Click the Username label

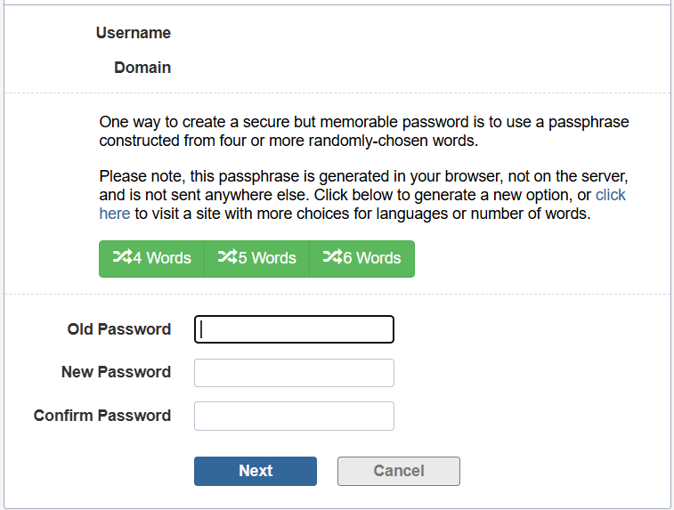(x=133, y=33)
